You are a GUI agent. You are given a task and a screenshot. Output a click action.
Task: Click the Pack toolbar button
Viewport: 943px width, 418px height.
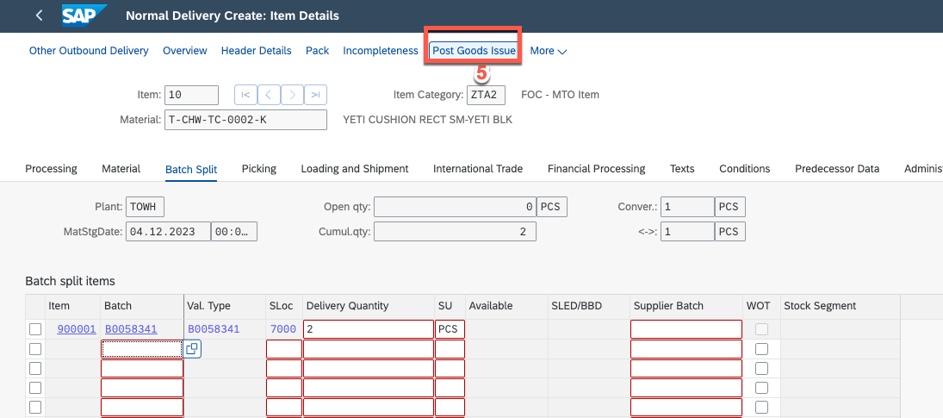(x=317, y=51)
